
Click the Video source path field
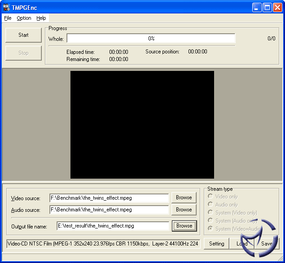pos(109,198)
